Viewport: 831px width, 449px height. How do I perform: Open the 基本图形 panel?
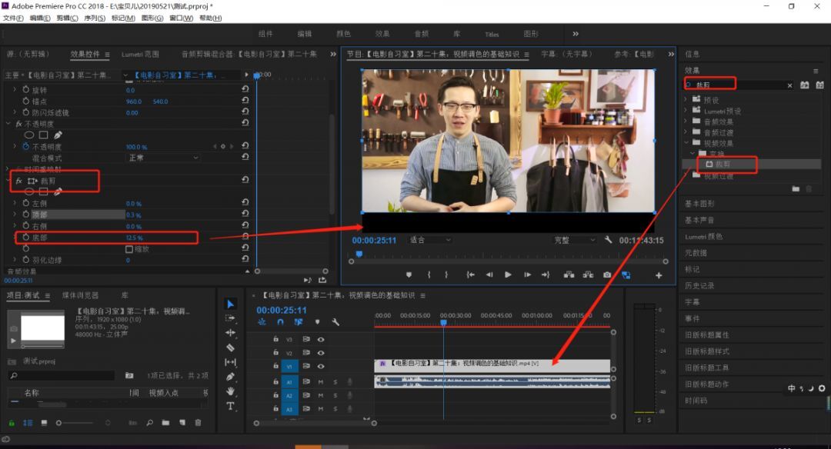click(699, 204)
